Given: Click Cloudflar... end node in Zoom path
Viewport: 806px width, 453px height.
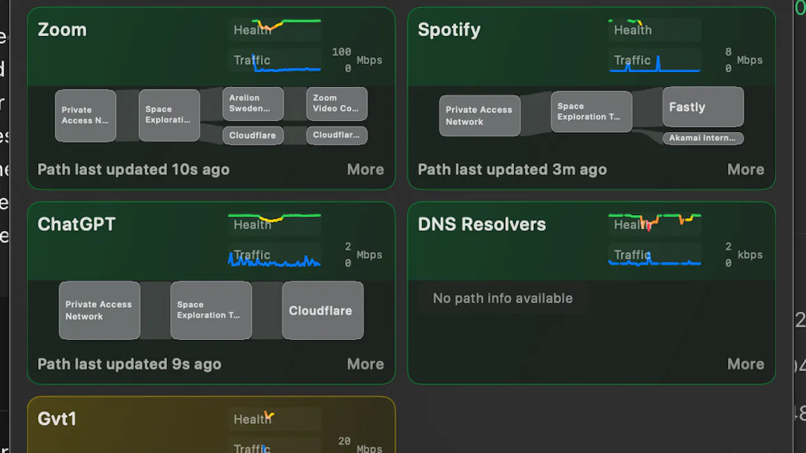Looking at the screenshot, I should 336,135.
